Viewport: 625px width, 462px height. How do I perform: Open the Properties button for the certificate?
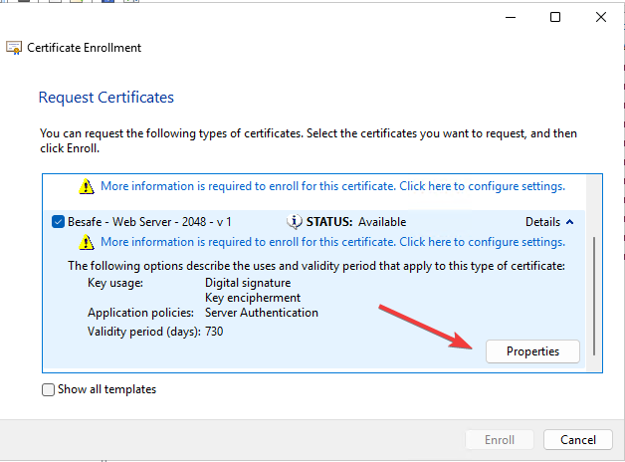532,351
